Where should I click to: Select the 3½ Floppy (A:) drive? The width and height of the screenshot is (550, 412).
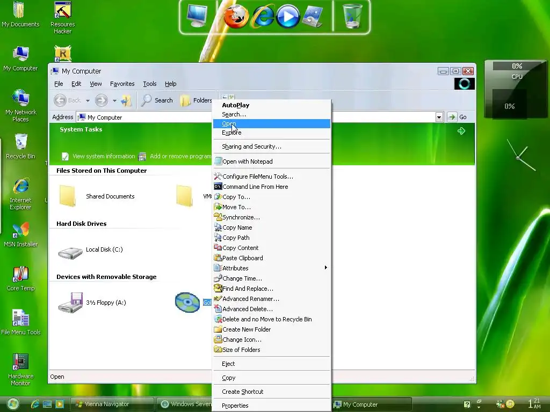tap(92, 303)
